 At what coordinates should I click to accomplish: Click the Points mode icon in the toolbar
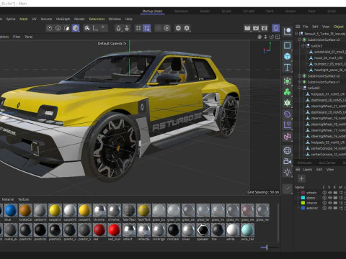tap(50, 28)
